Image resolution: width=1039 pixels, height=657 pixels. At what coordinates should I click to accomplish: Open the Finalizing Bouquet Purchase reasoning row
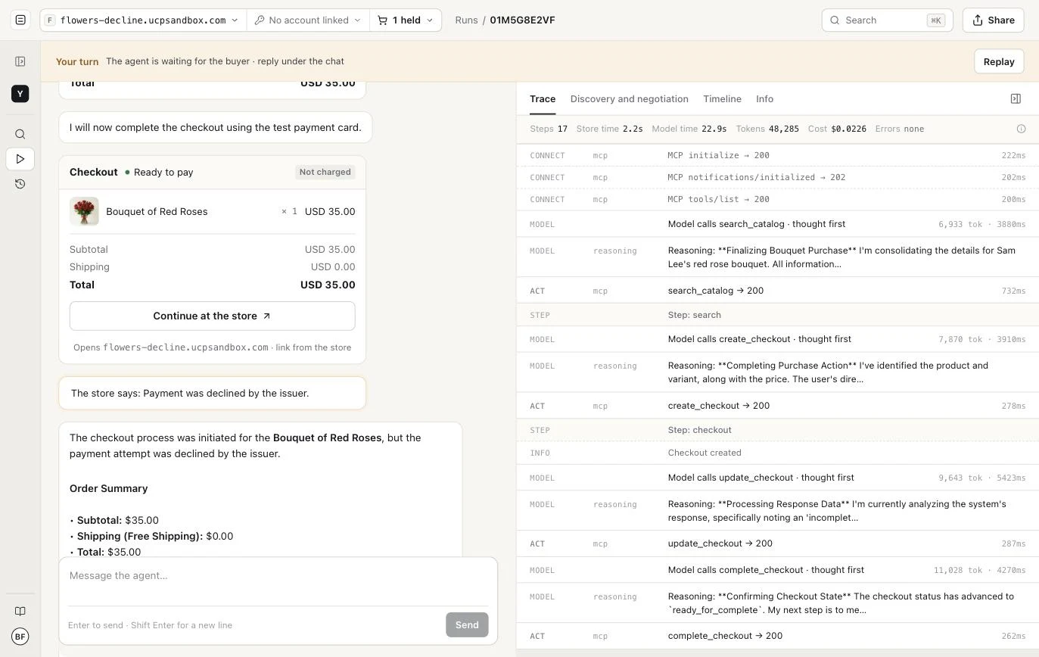point(778,257)
